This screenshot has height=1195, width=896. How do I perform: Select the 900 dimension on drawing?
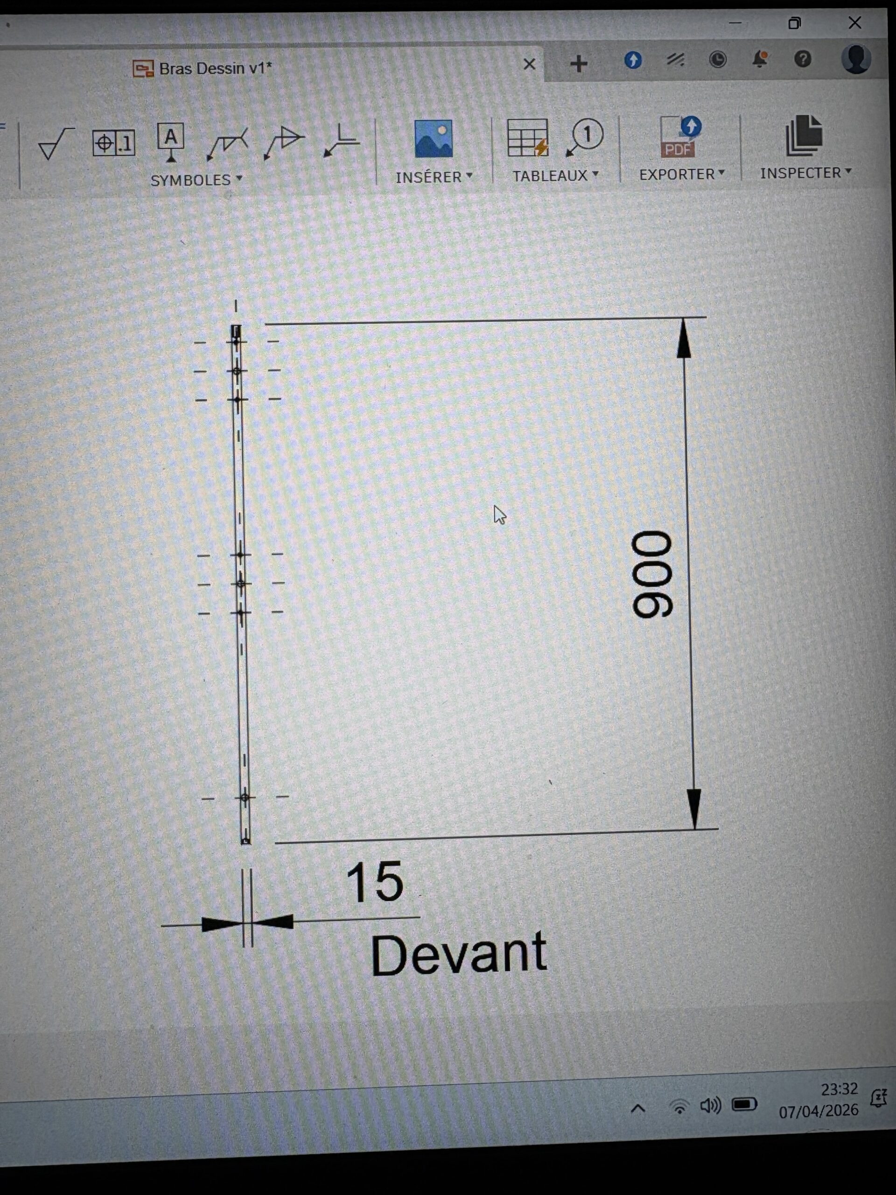tap(652, 574)
